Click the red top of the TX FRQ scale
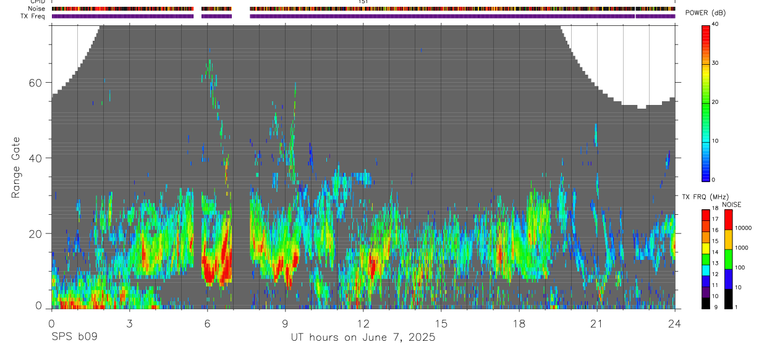759x350 pixels. pyautogui.click(x=705, y=212)
